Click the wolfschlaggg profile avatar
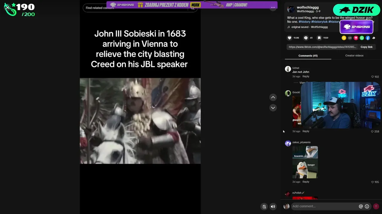Image resolution: width=382 pixels, height=214 pixels. coord(291,9)
